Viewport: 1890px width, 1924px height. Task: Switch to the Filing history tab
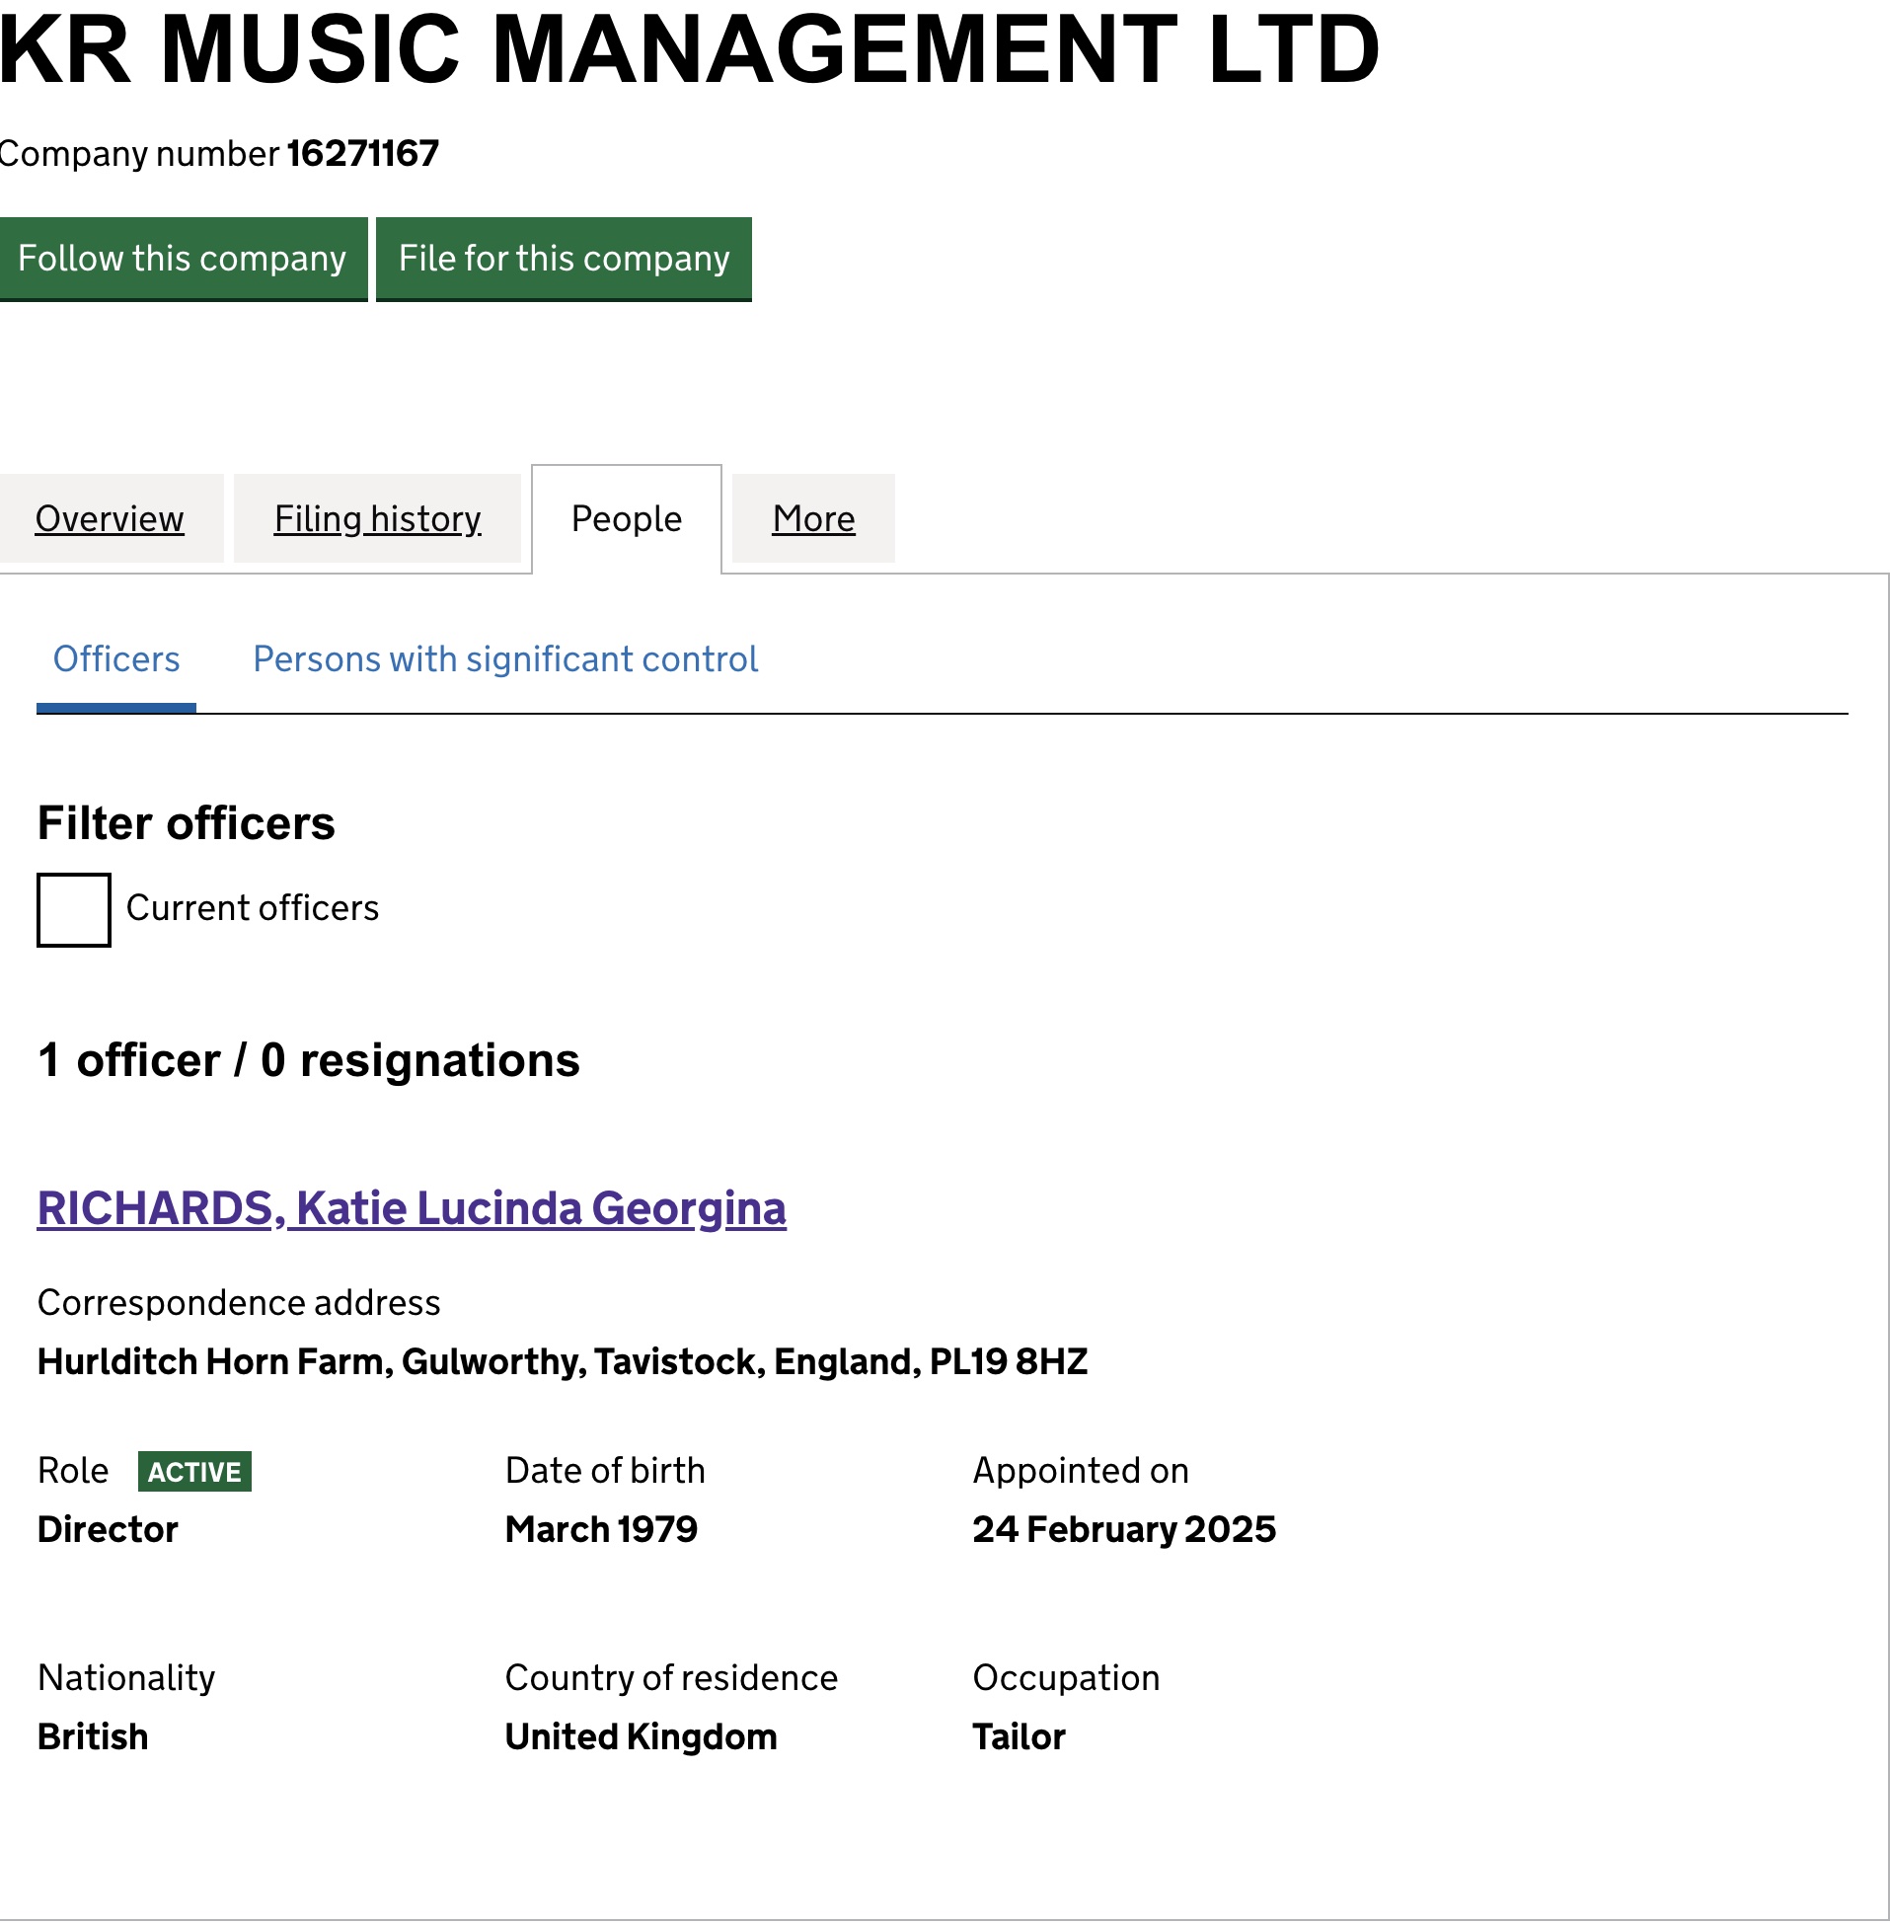tap(377, 519)
